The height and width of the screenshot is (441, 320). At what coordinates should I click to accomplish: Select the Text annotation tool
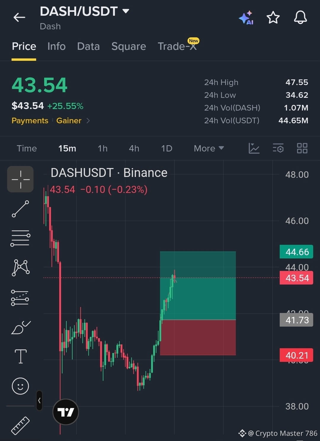[x=21, y=356]
